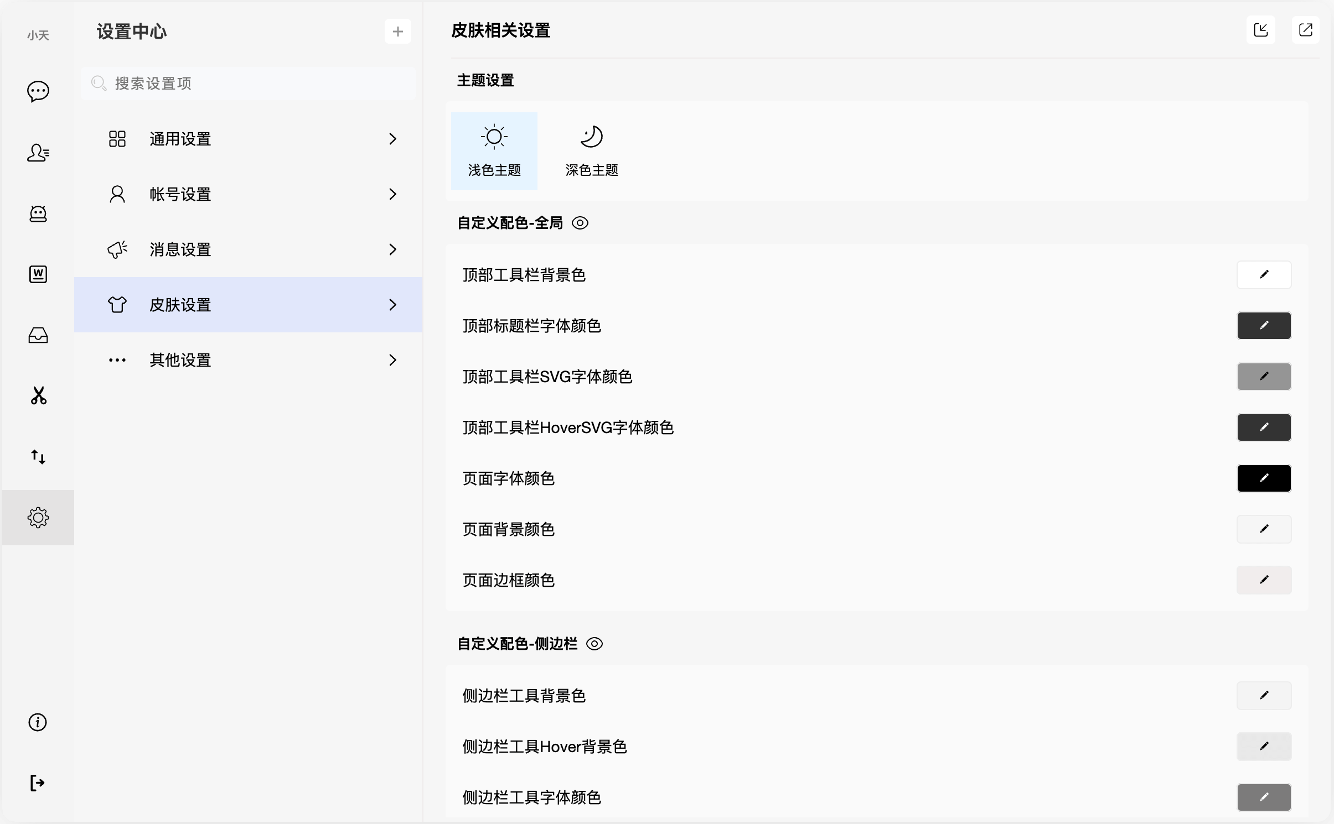Click the 搜索设置项 search field

click(x=249, y=84)
